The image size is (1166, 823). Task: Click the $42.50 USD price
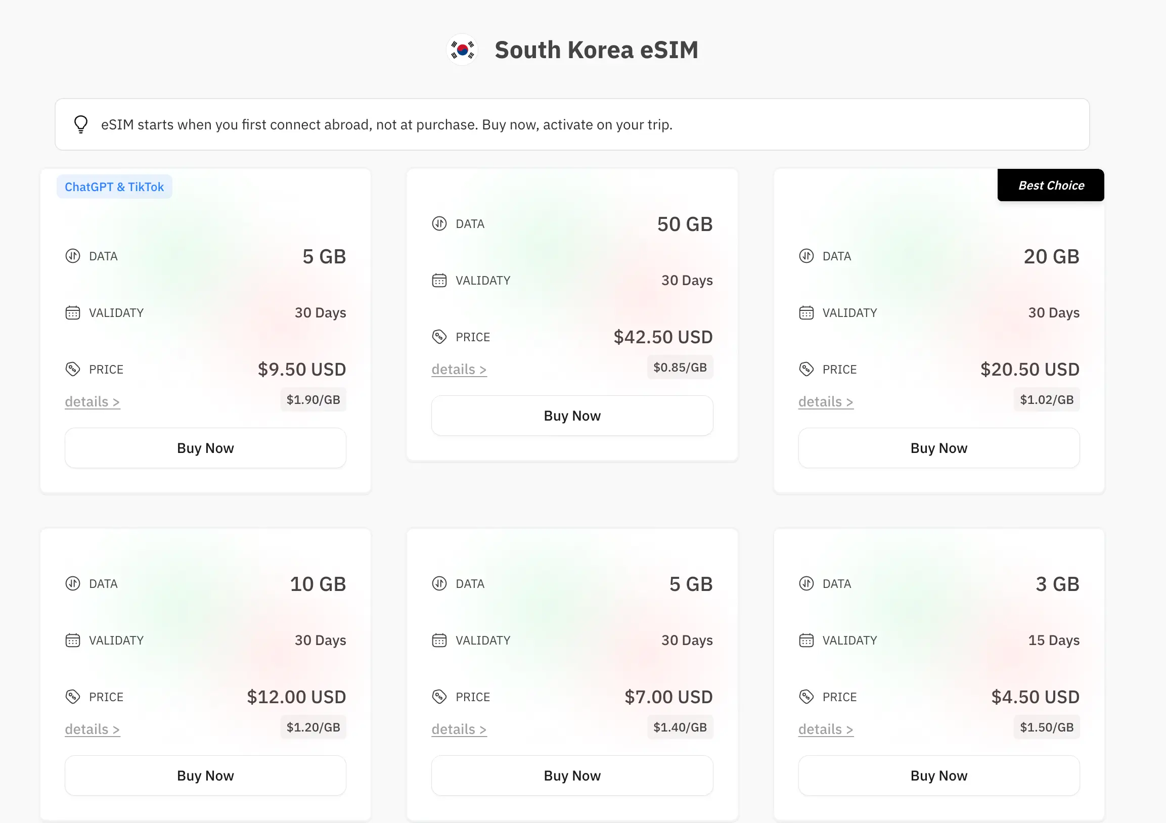click(663, 337)
